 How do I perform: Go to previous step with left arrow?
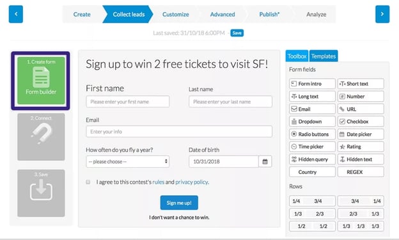point(16,14)
